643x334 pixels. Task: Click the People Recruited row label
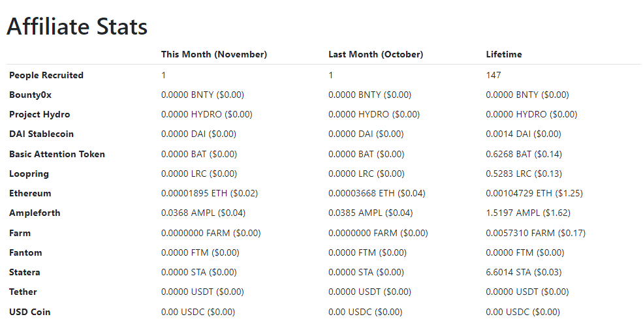click(46, 76)
